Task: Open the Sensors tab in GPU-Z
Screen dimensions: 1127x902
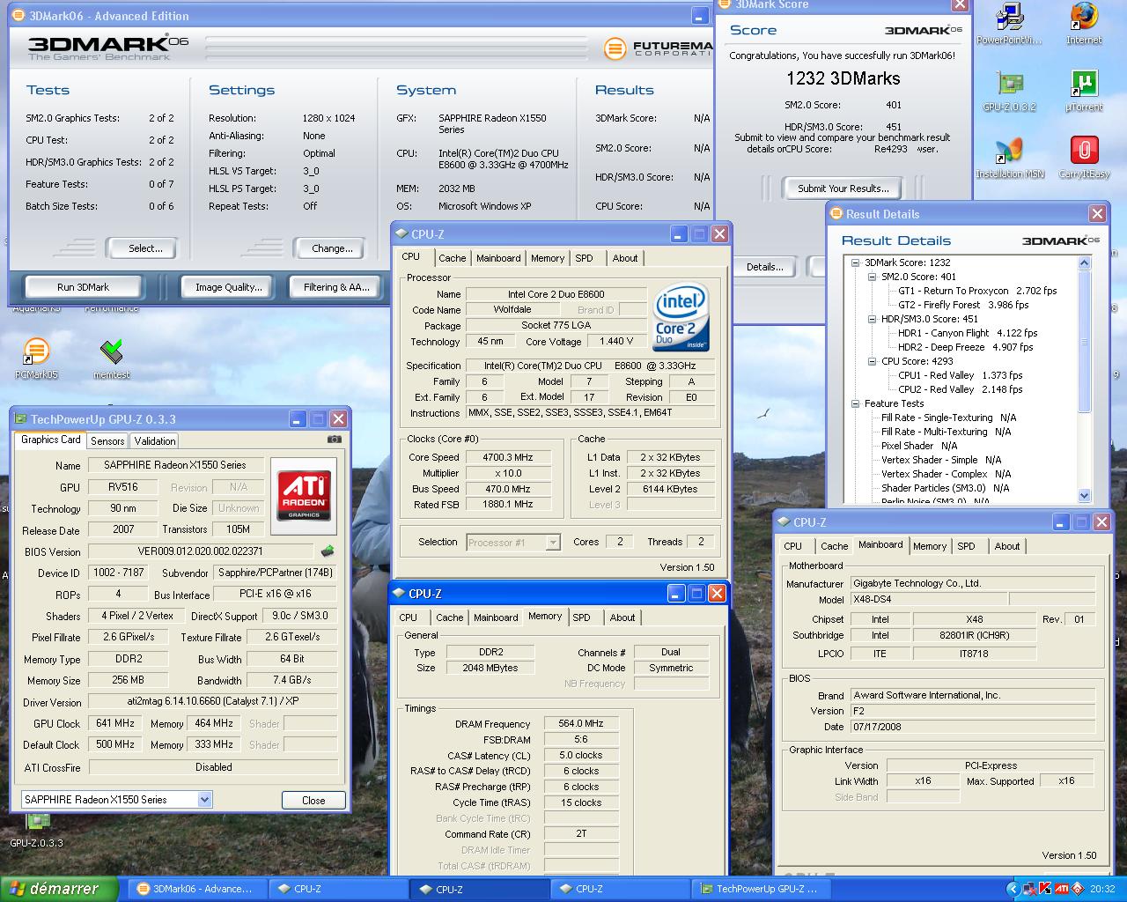Action: 107,441
